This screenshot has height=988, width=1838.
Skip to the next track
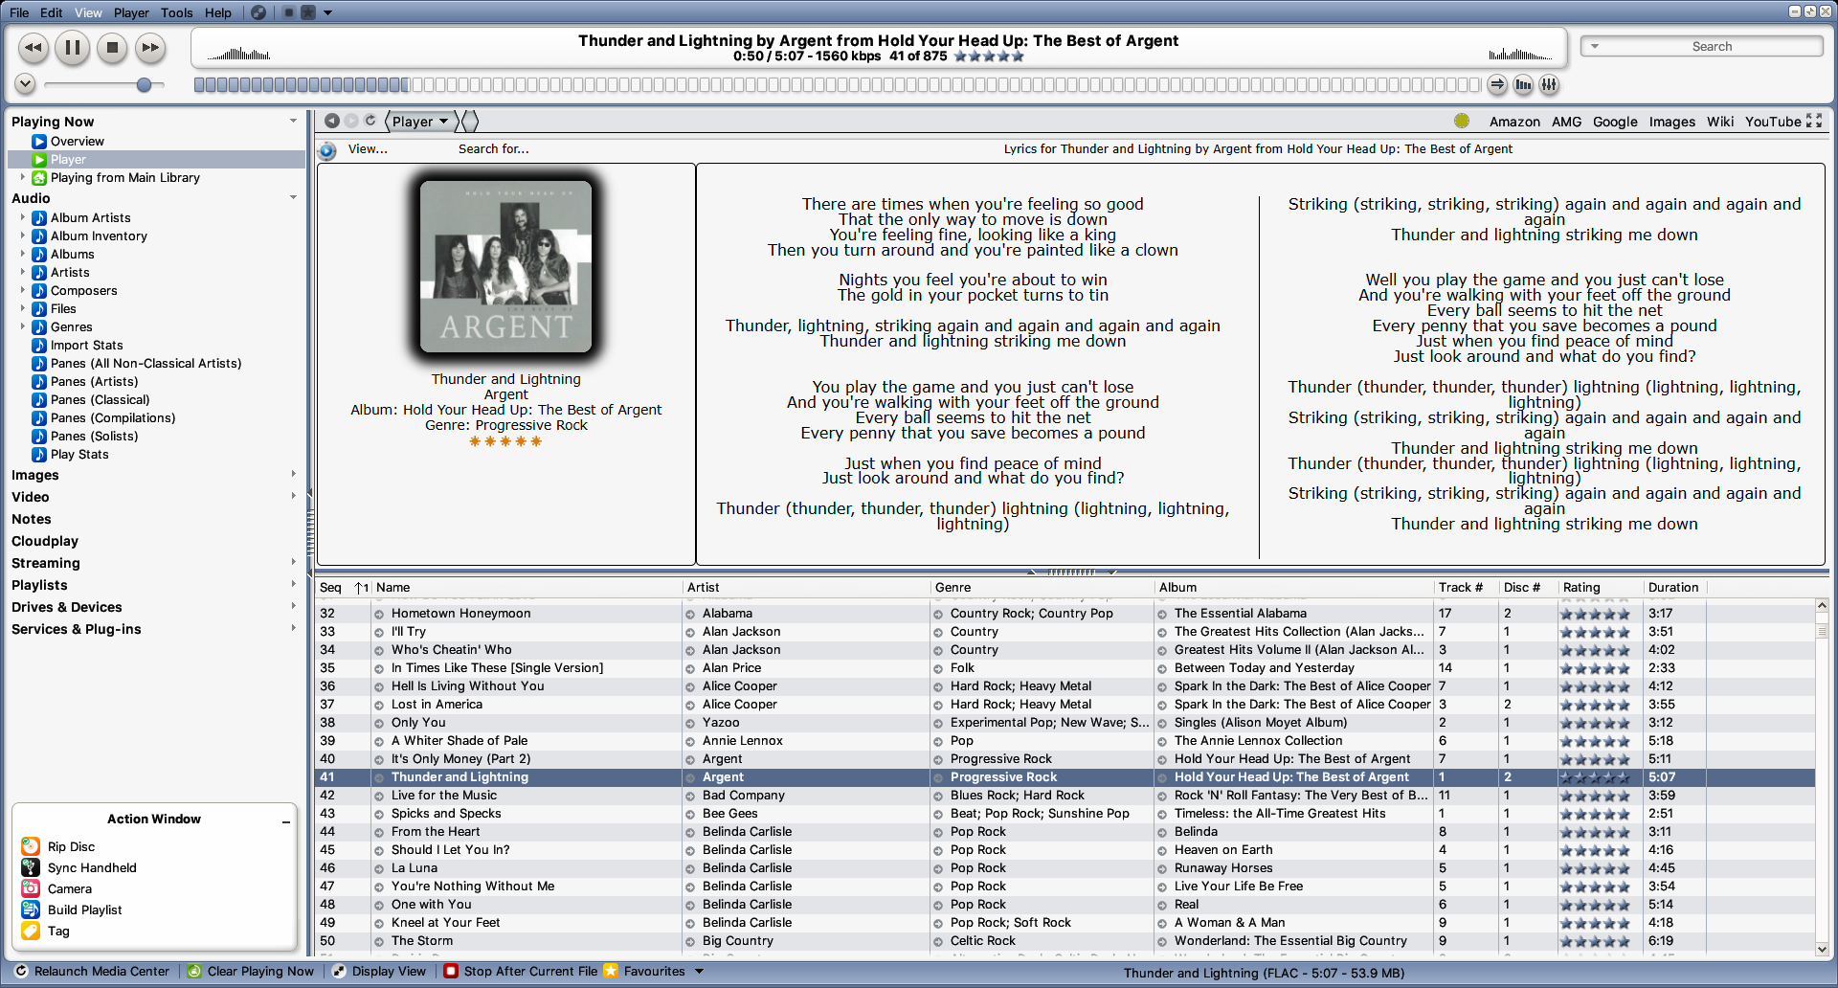pos(150,47)
